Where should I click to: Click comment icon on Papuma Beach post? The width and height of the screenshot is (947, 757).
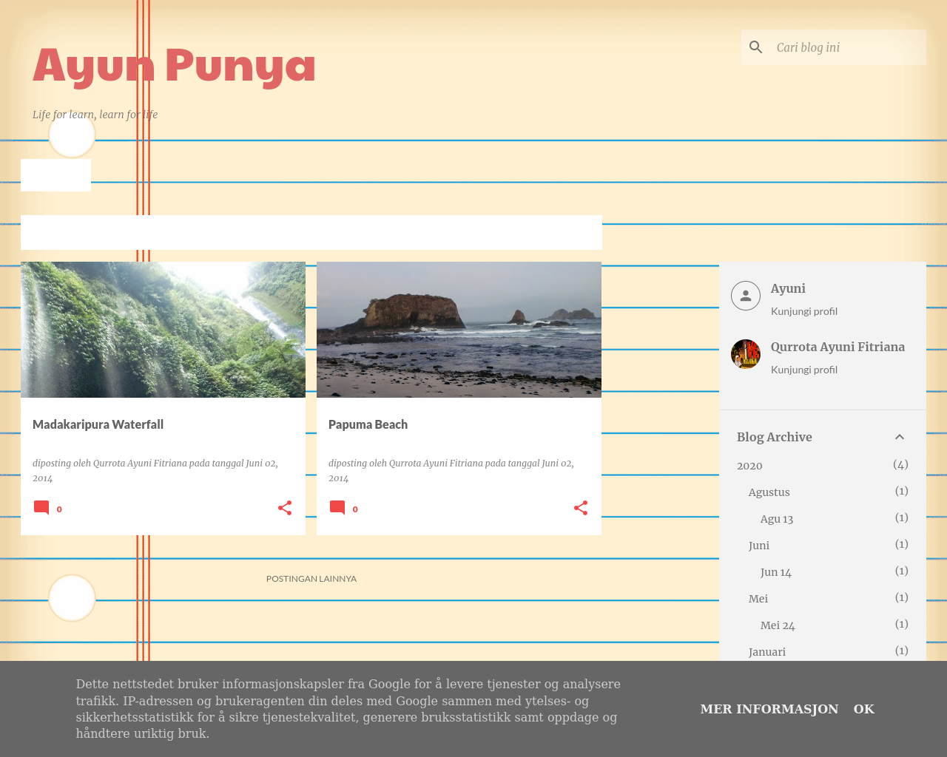(337, 508)
